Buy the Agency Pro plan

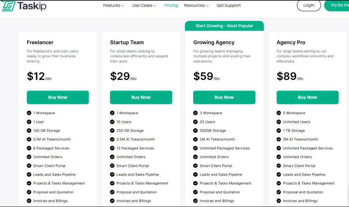tap(307, 97)
